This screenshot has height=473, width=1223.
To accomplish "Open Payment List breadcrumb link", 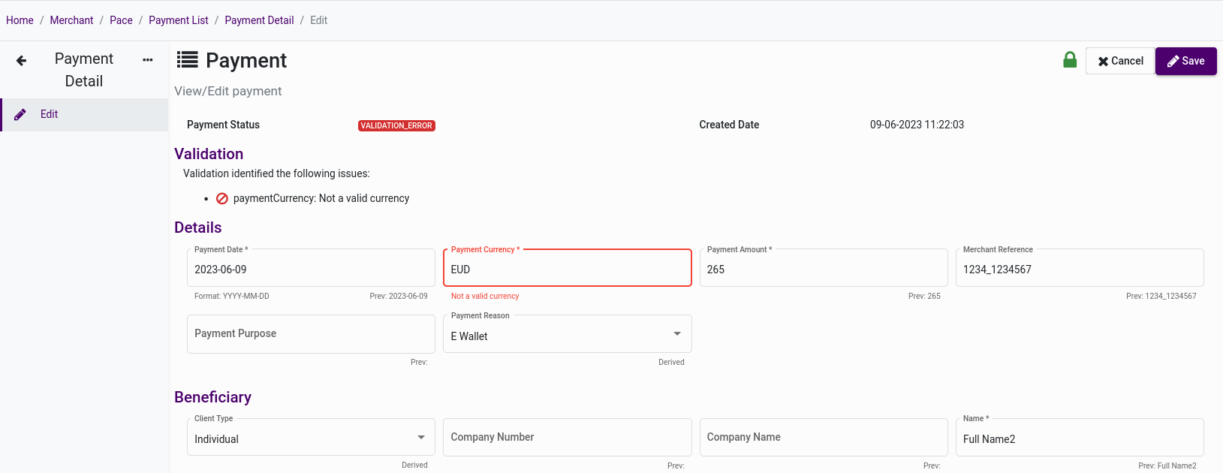I will point(179,20).
